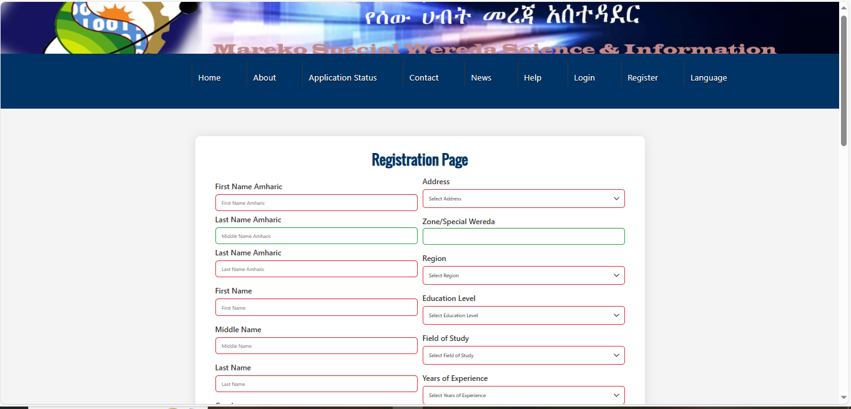Open the About page from navigation
Screen dimensions: 851x409
click(264, 77)
